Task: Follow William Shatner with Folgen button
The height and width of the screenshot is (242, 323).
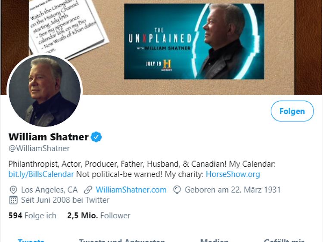Action: point(292,111)
